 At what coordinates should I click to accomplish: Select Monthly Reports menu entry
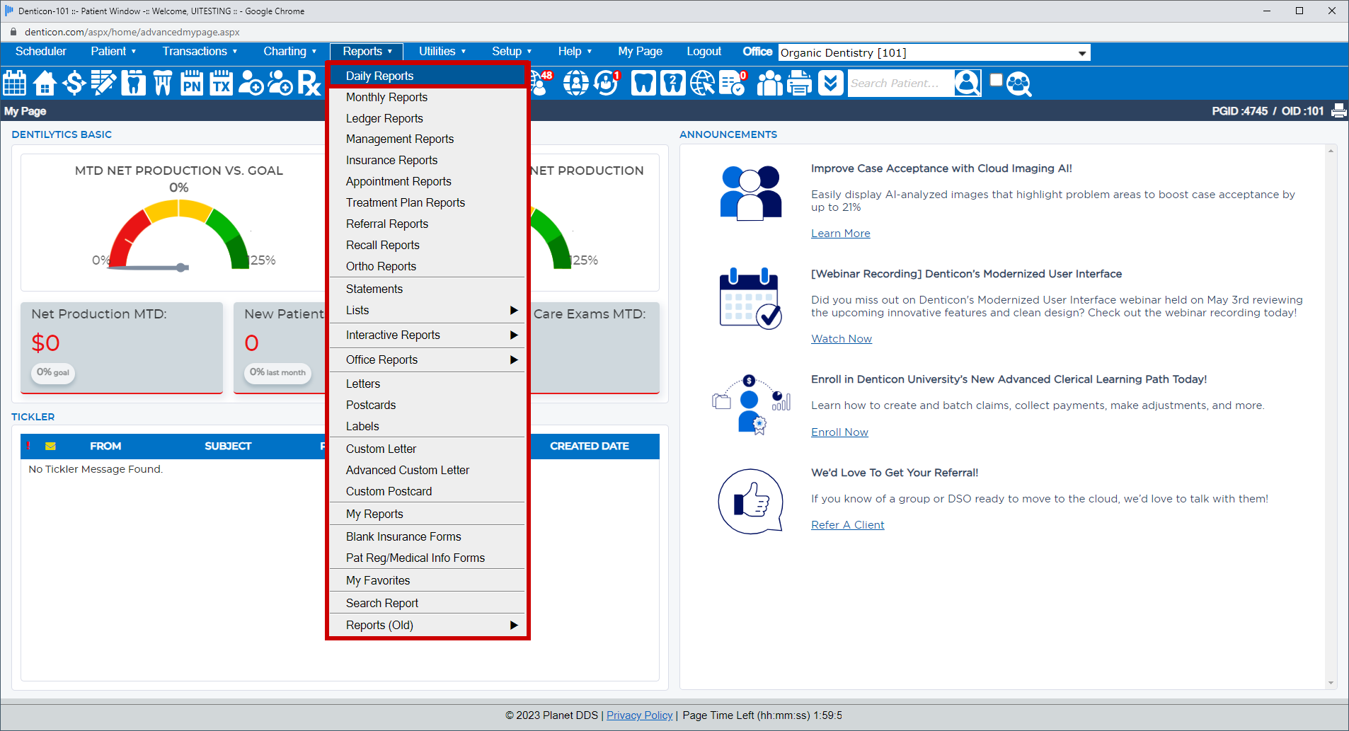427,98
